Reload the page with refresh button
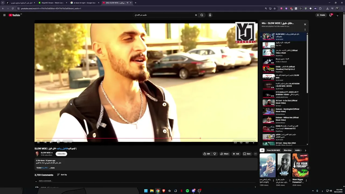The image size is (345, 194). [12, 8]
